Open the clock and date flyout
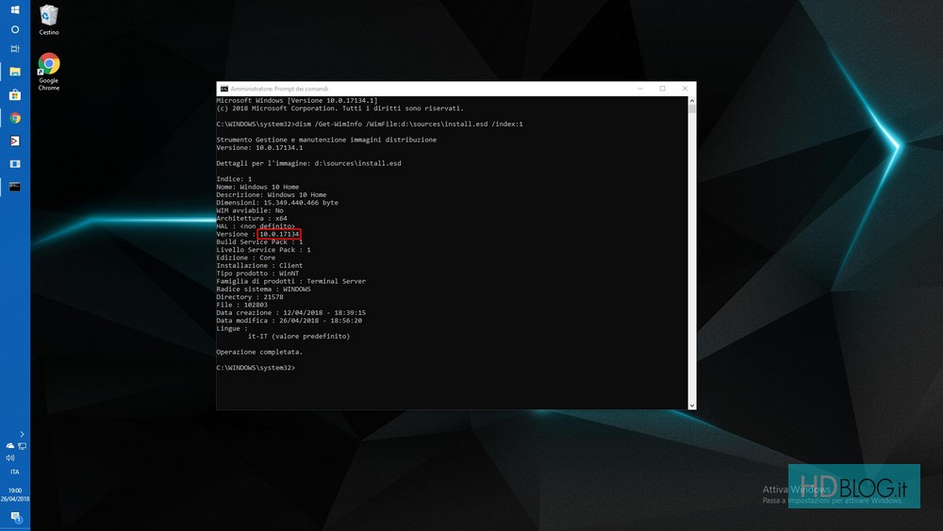Viewport: 943px width, 531px height. (x=14, y=494)
